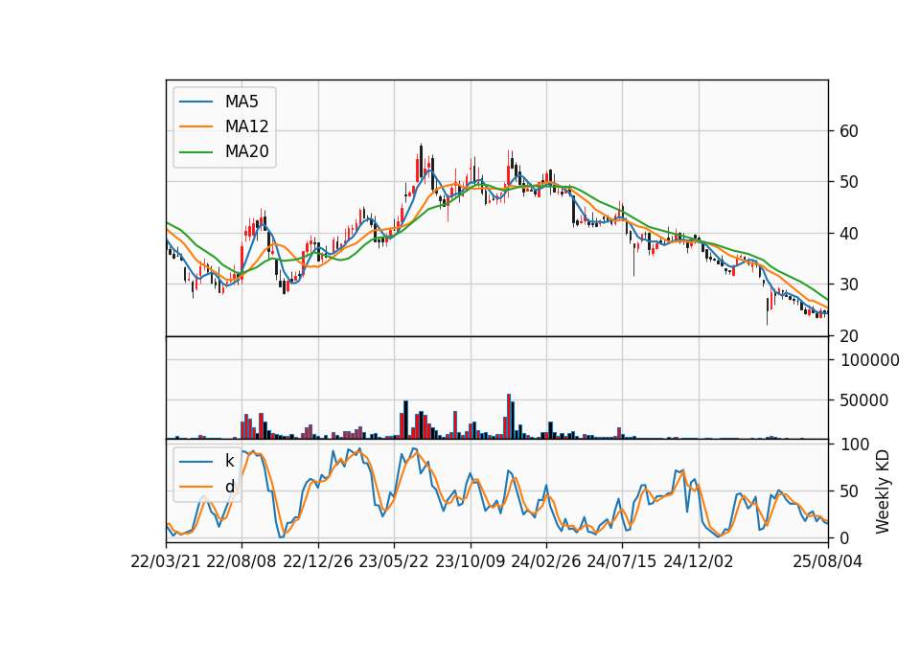Viewport: 920px width, 661px height.
Task: Click the green MA20 legend line sample
Action: [195, 152]
